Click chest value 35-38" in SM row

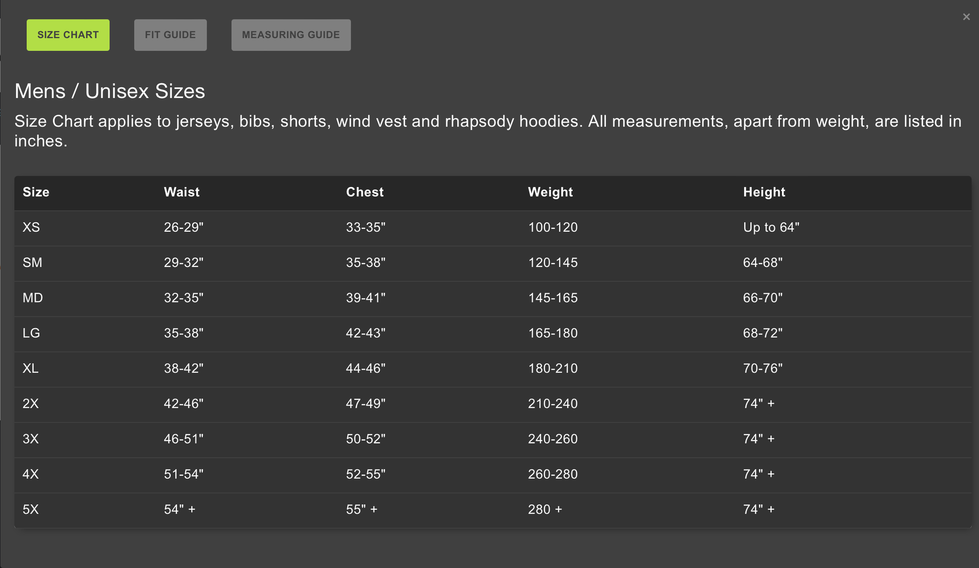366,263
